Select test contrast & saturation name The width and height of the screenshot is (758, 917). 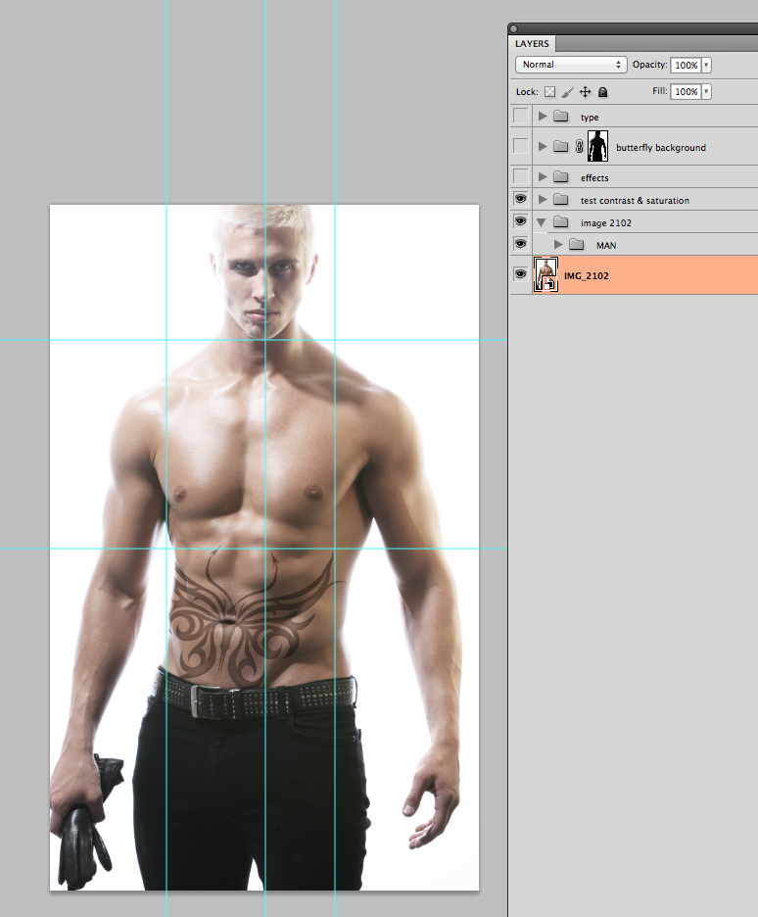point(635,200)
